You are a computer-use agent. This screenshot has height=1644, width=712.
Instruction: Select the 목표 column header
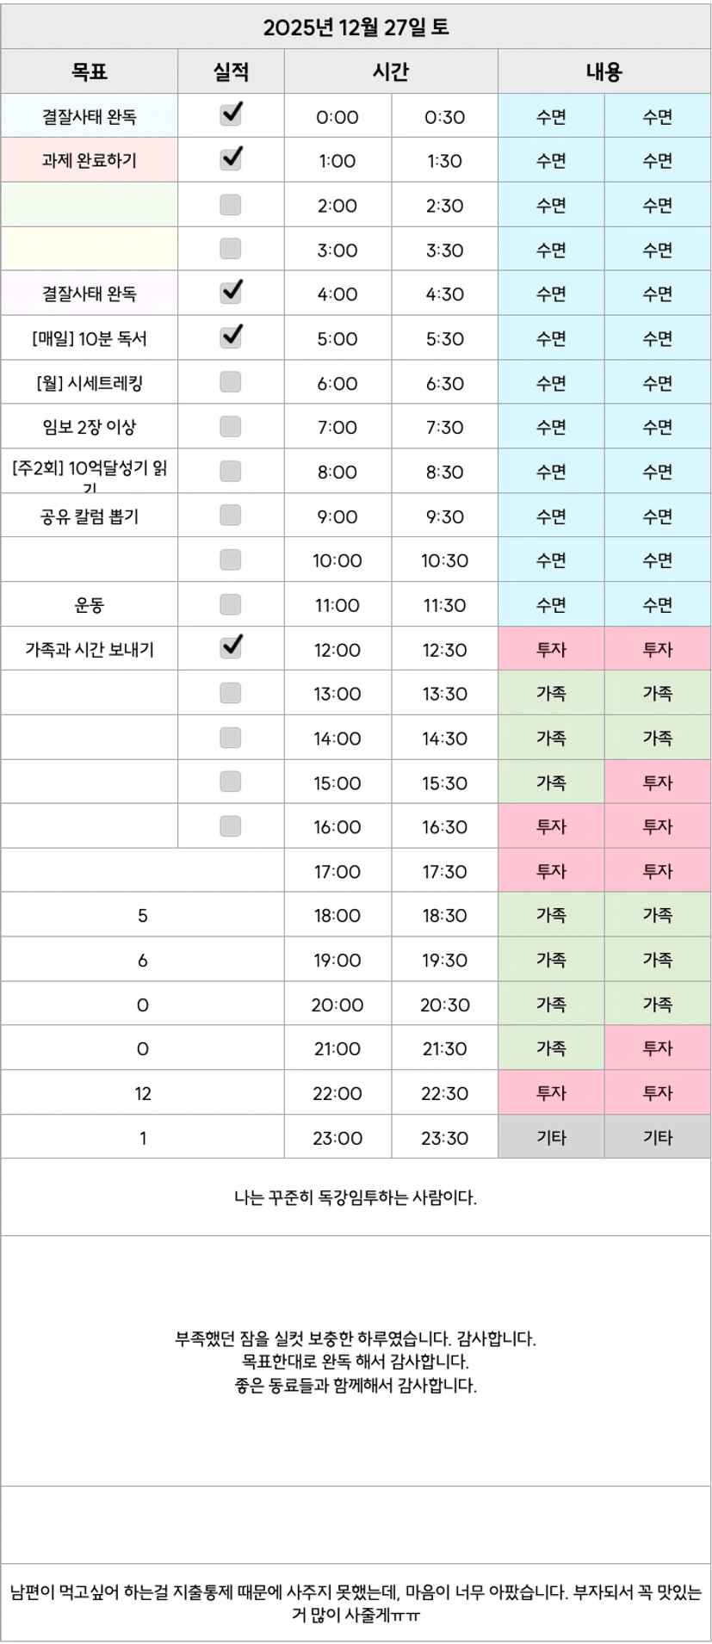click(90, 72)
